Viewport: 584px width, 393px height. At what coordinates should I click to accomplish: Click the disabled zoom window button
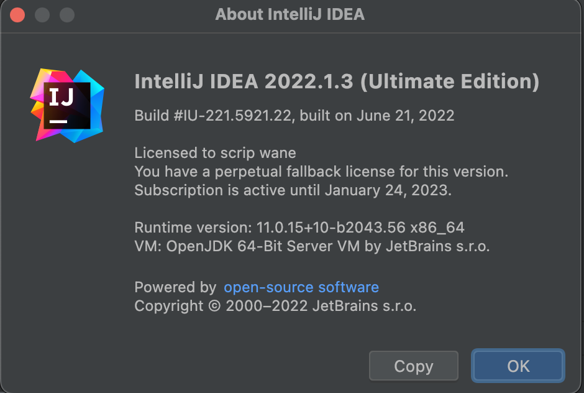(66, 14)
